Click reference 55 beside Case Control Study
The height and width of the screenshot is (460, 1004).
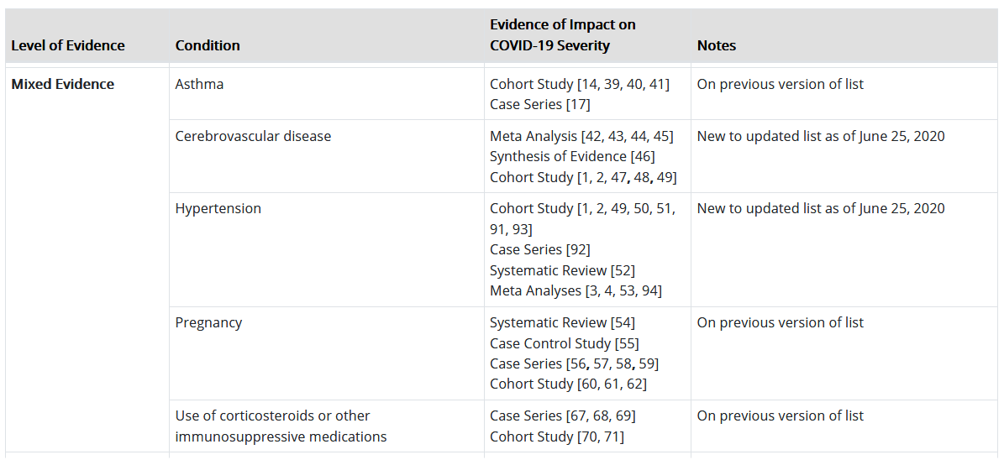coord(627,343)
